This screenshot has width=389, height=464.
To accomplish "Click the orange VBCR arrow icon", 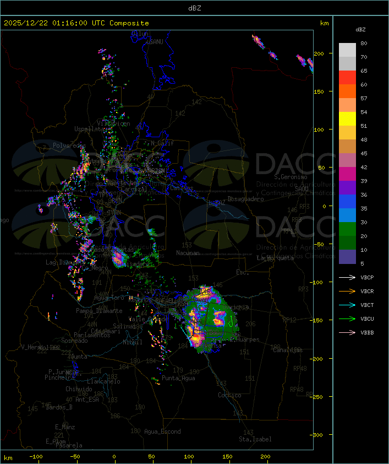I will coord(347,291).
